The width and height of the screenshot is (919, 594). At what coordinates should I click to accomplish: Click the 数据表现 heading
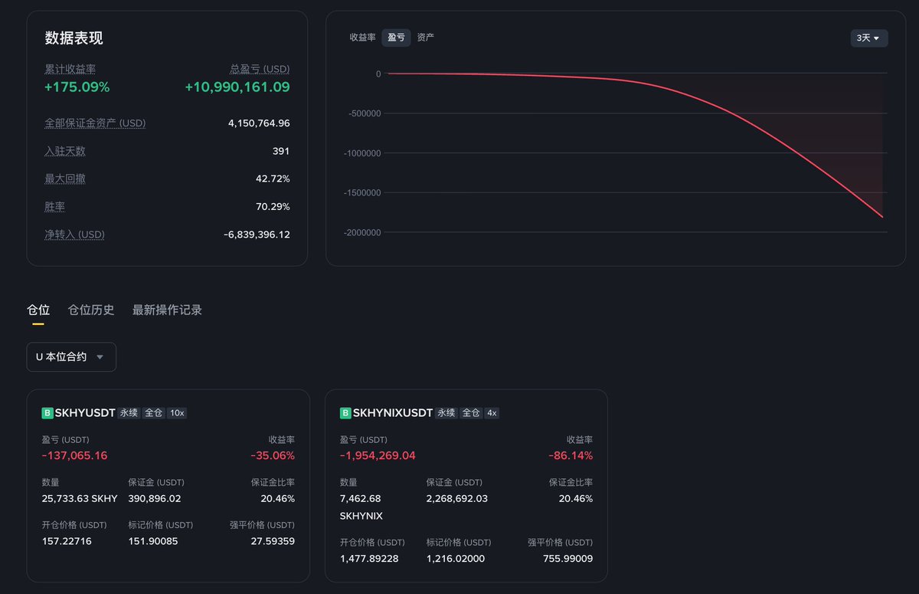[x=74, y=38]
